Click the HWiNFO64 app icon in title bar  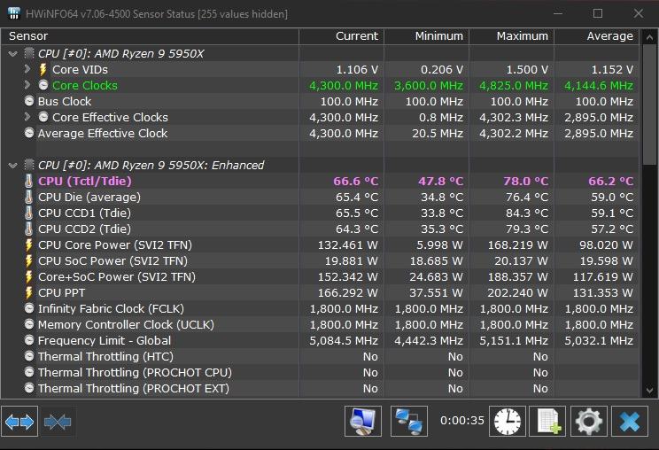pyautogui.click(x=14, y=13)
